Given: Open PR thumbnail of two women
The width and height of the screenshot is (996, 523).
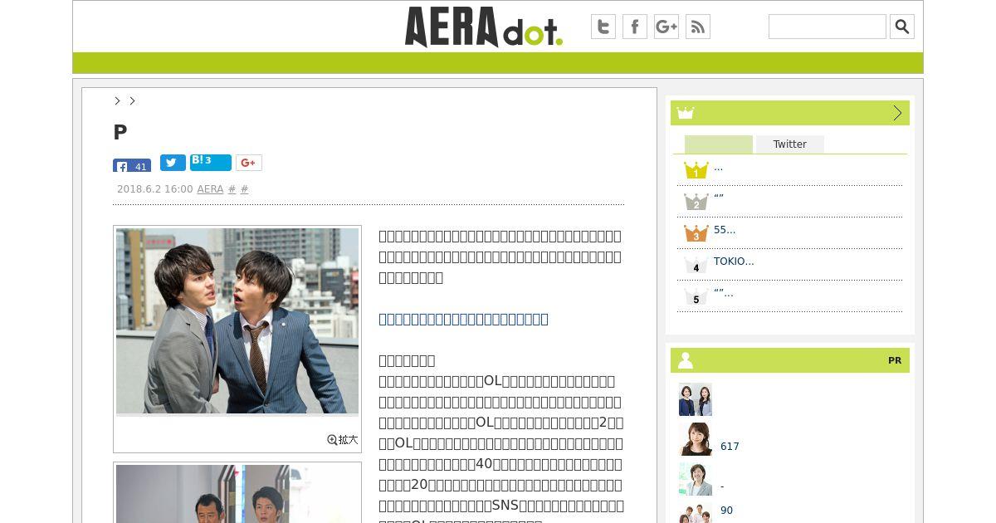Looking at the screenshot, I should [696, 399].
